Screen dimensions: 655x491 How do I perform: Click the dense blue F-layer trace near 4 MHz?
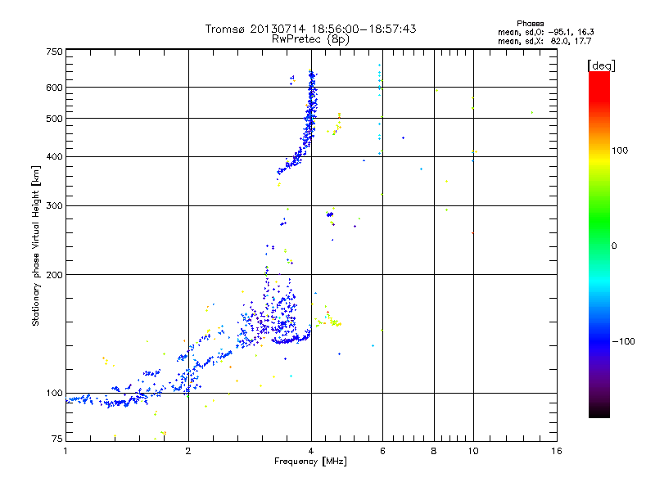[311, 113]
